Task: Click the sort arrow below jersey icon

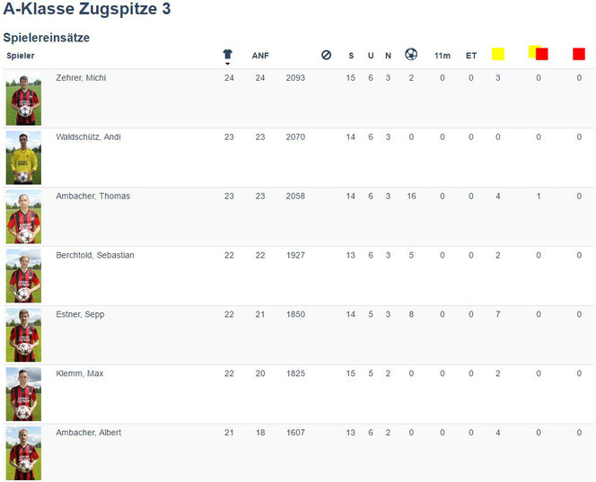Action: pos(227,64)
